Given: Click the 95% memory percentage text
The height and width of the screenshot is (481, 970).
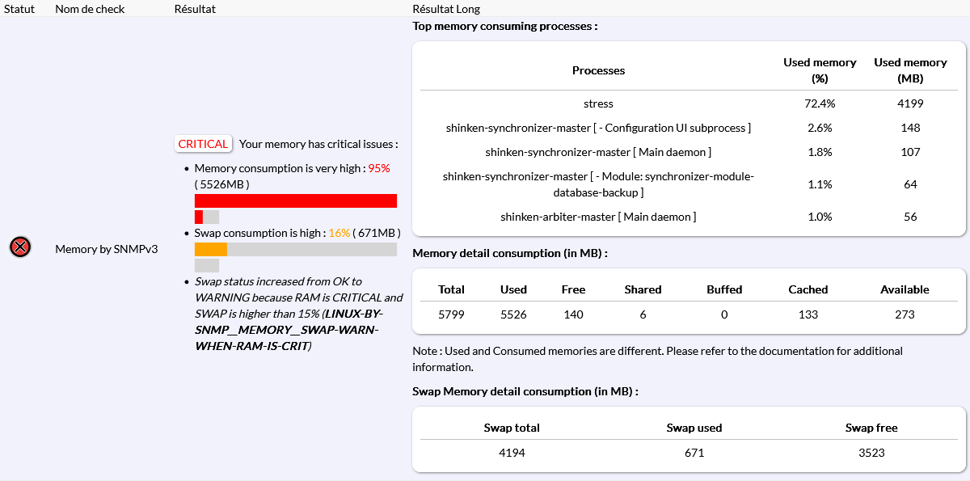Looking at the screenshot, I should pos(379,168).
